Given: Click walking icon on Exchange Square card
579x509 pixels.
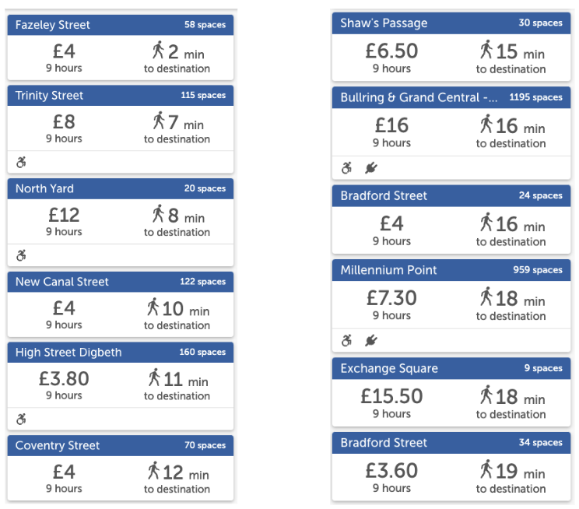Looking at the screenshot, I should 486,395.
